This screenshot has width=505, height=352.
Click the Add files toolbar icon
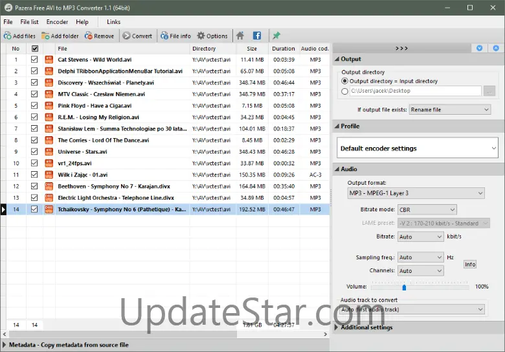[x=7, y=36]
